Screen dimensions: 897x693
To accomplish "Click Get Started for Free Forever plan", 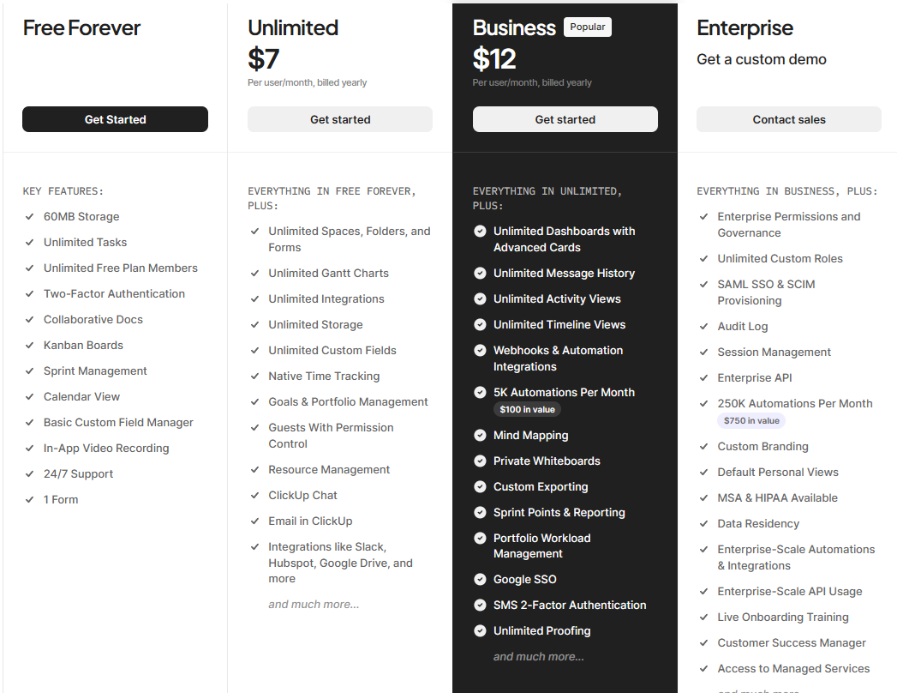I will [115, 119].
